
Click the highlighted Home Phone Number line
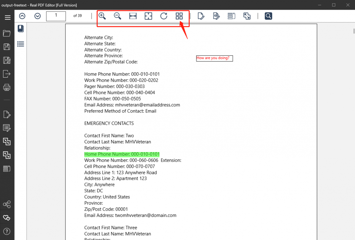(x=122, y=154)
